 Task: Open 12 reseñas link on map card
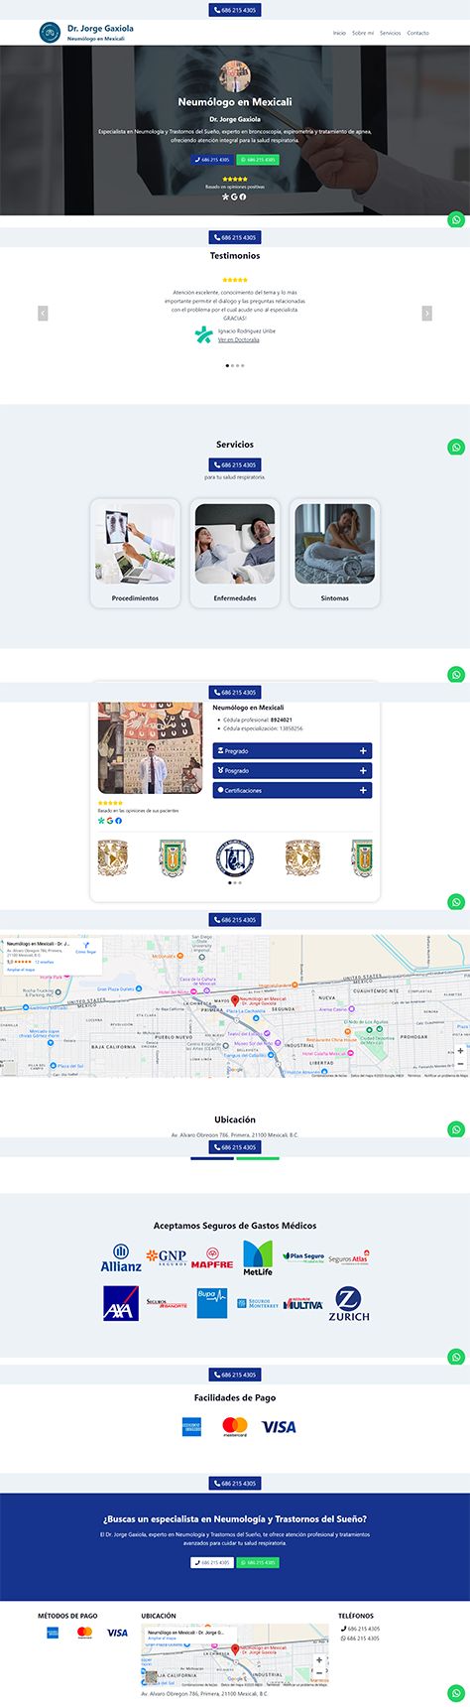tap(45, 962)
